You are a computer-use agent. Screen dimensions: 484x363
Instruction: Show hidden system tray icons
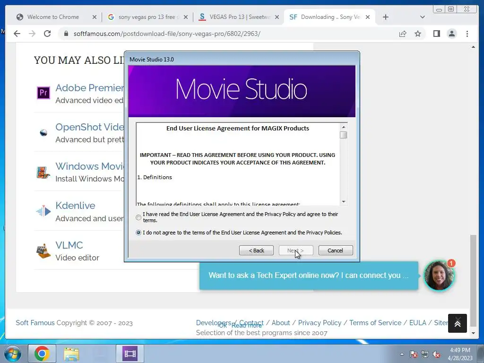coord(402,354)
